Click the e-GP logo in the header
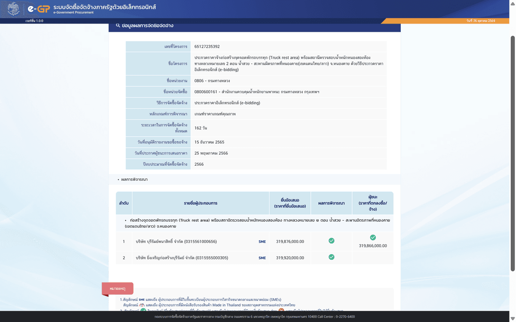516x322 pixels. pyautogui.click(x=40, y=9)
